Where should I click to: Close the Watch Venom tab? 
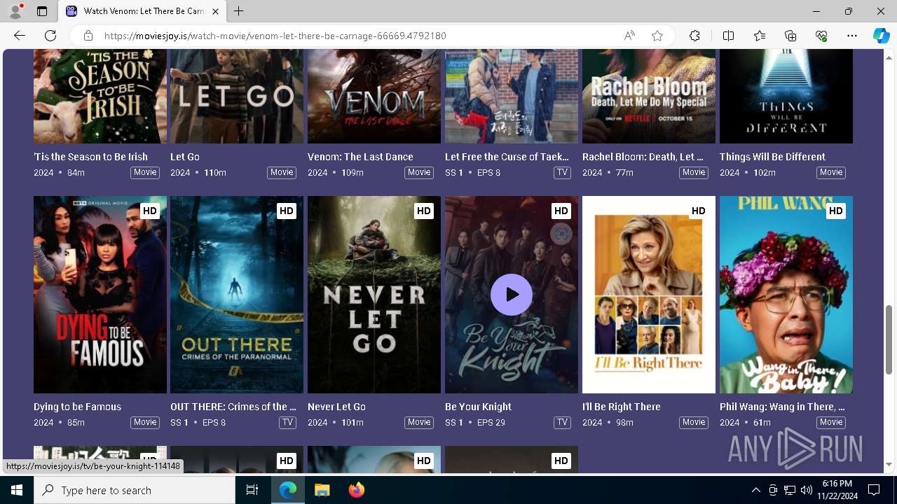point(216,11)
